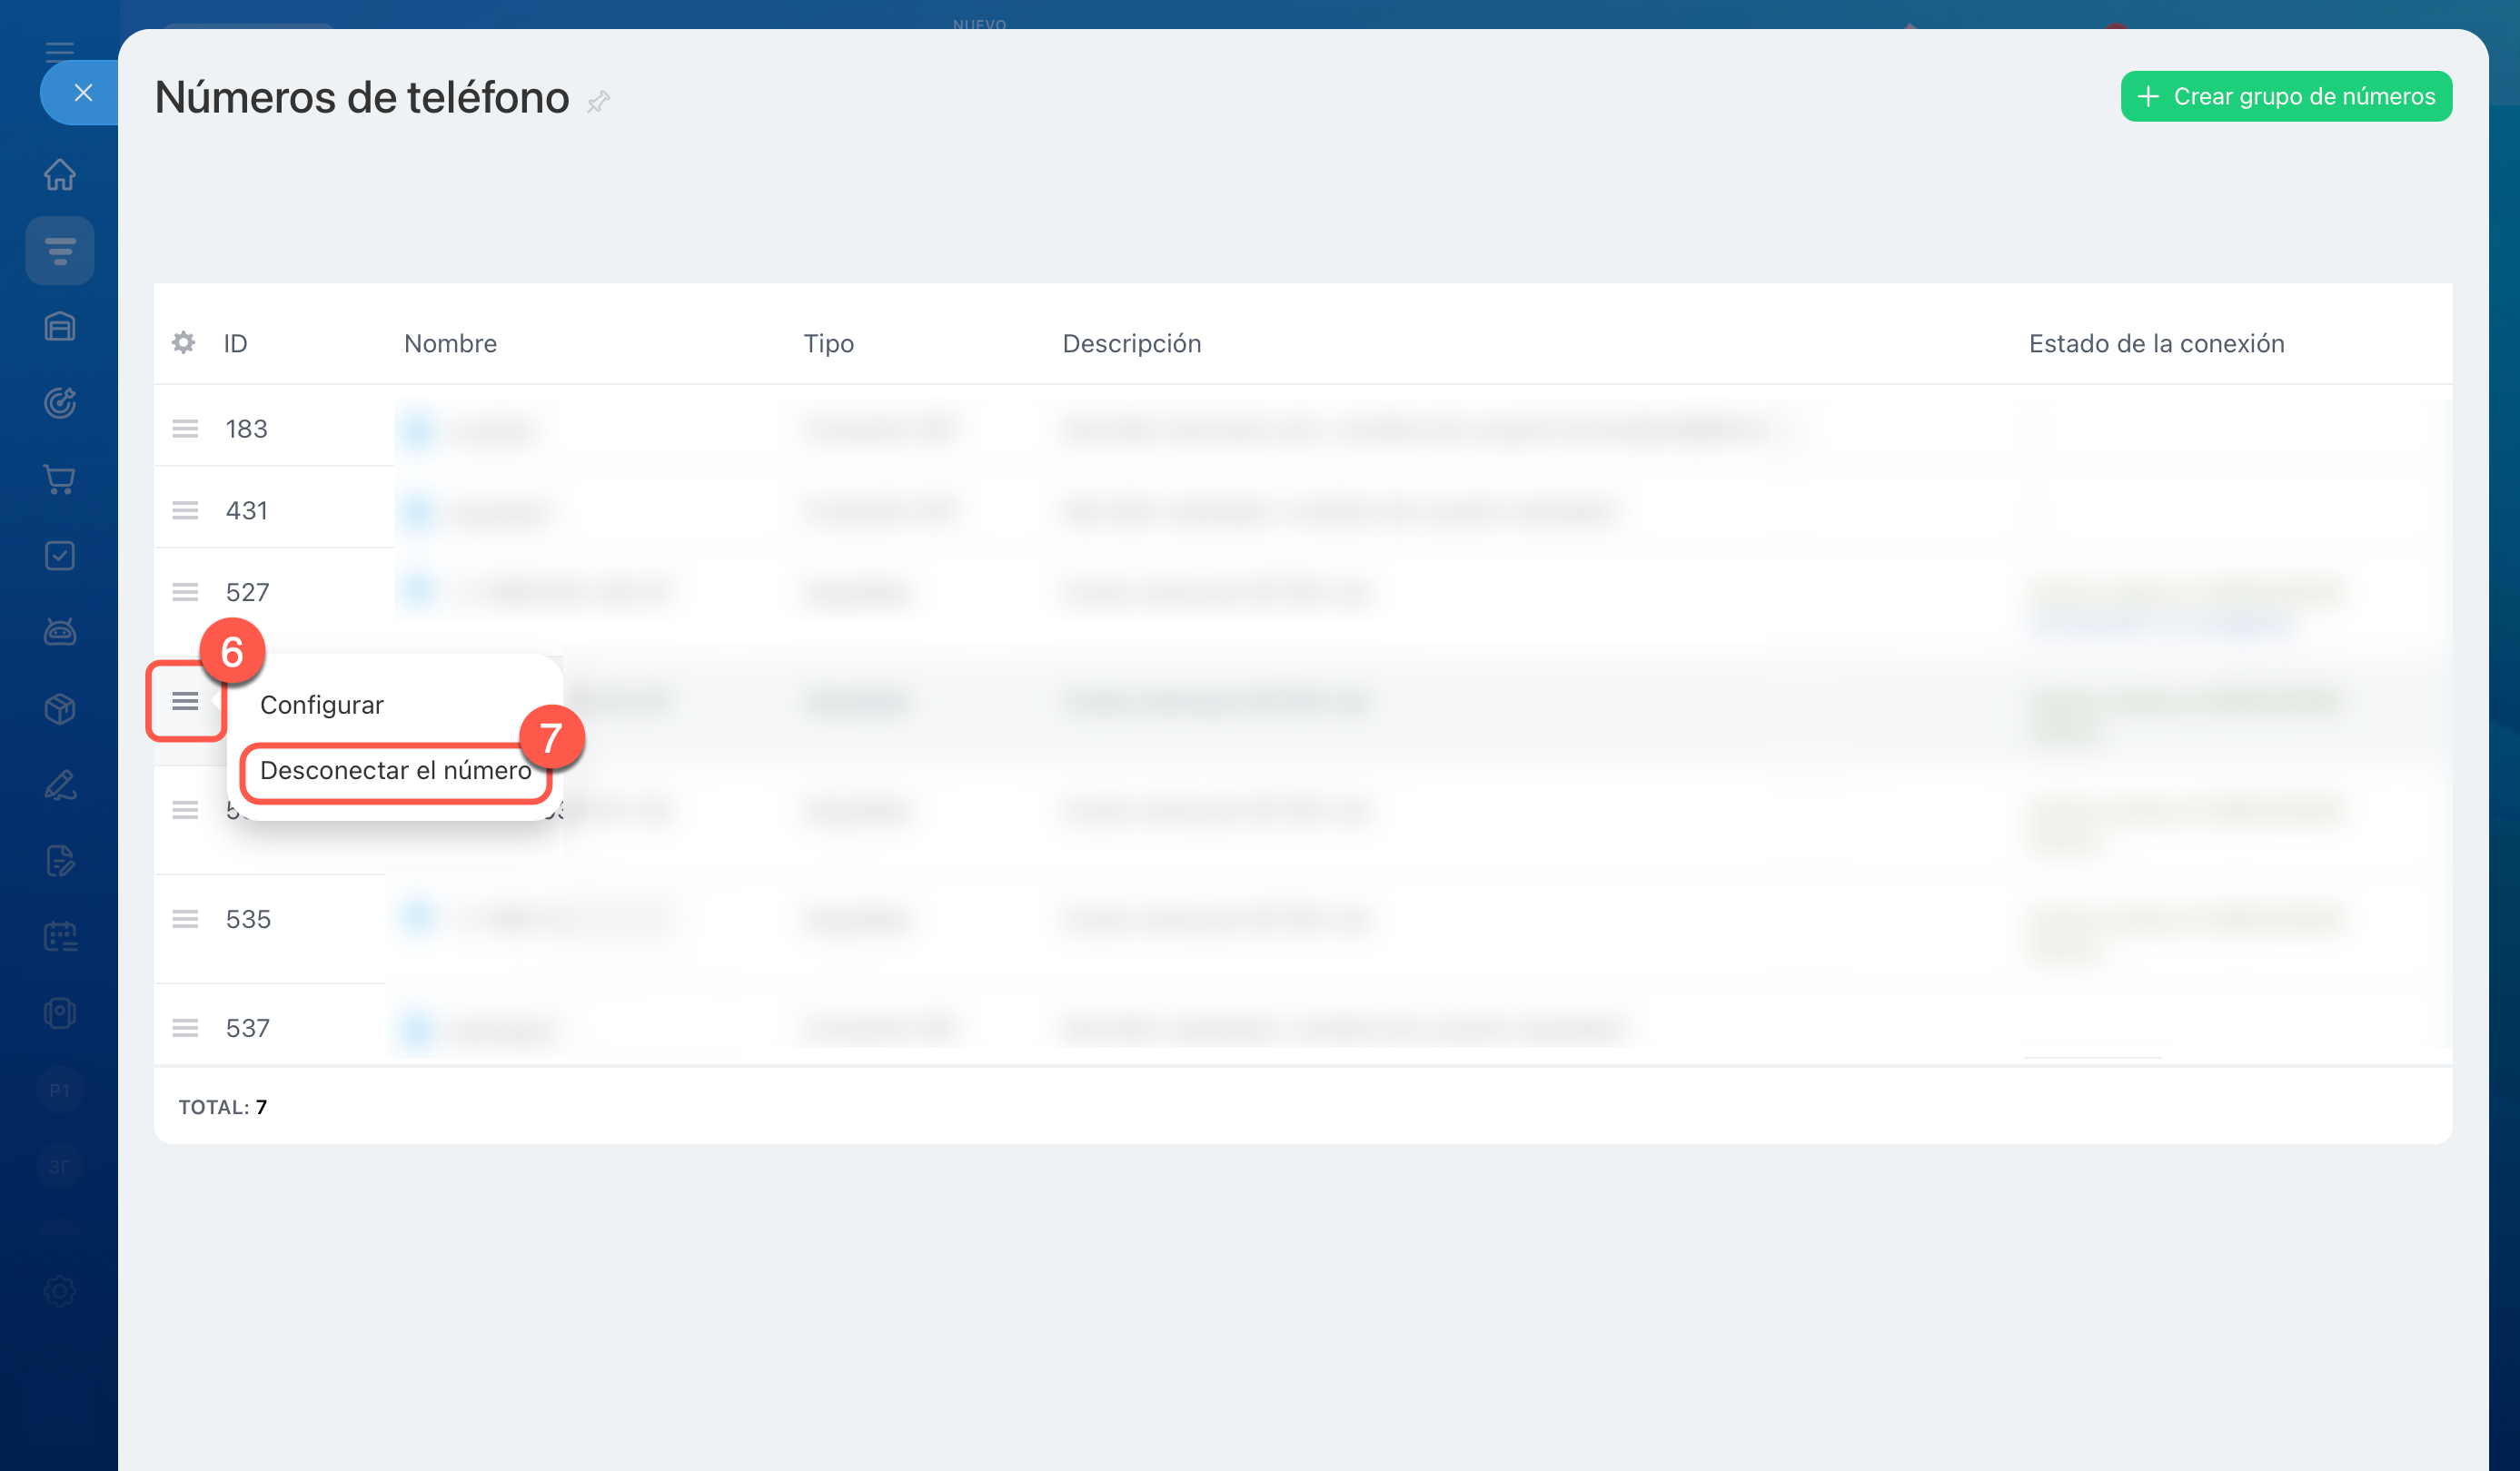The width and height of the screenshot is (2520, 1471).
Task: Open the box inventory sidebar icon
Action: [60, 708]
